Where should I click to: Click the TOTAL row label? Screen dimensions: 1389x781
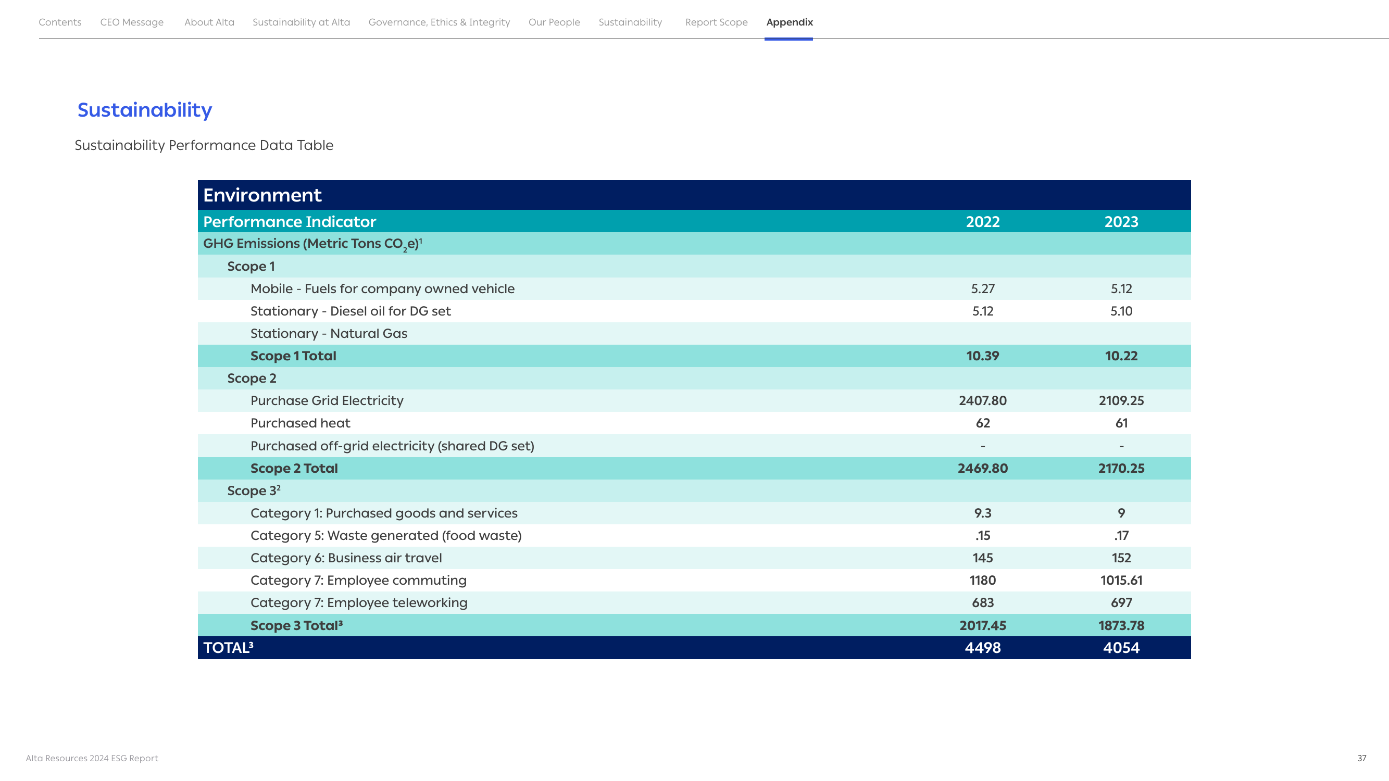tap(228, 648)
